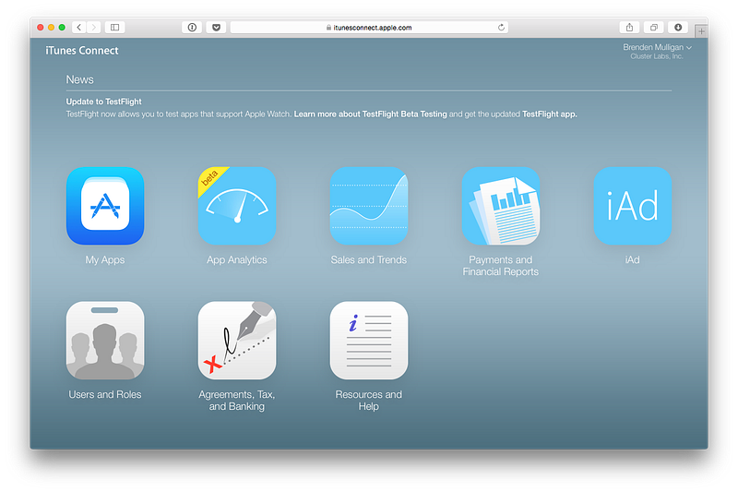Click the Update to TestFlight headline
Image resolution: width=738 pixels, height=492 pixels.
pyautogui.click(x=103, y=102)
